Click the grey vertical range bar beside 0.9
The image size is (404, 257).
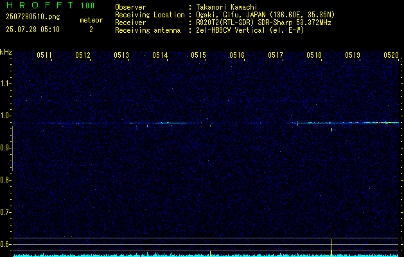click(x=12, y=148)
